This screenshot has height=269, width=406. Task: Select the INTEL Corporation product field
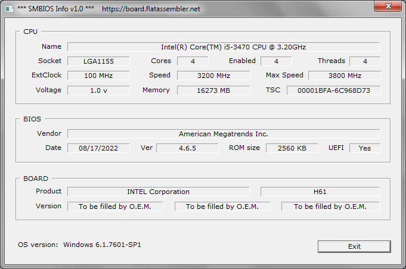pos(158,192)
